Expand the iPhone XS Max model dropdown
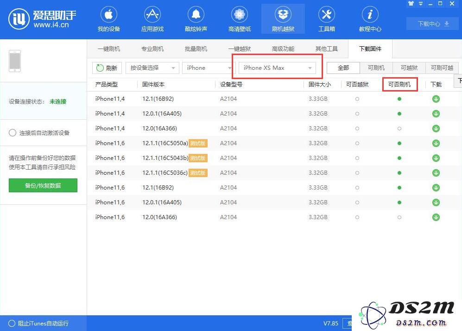Image resolution: width=462 pixels, height=331 pixels. click(x=277, y=68)
